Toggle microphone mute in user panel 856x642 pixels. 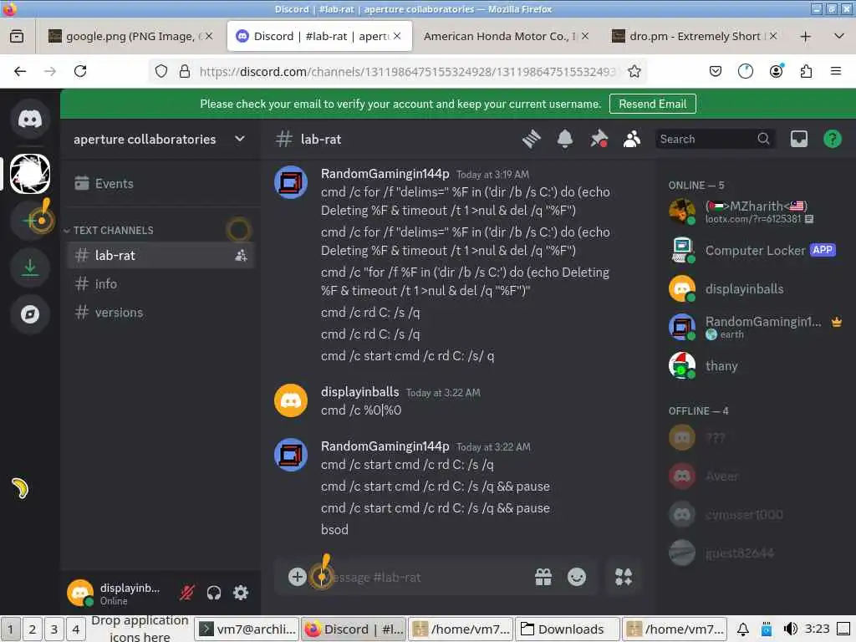[x=187, y=593]
